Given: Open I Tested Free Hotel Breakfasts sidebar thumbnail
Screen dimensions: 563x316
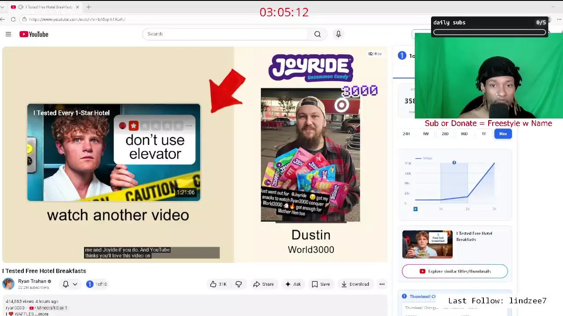Looking at the screenshot, I should (x=428, y=244).
